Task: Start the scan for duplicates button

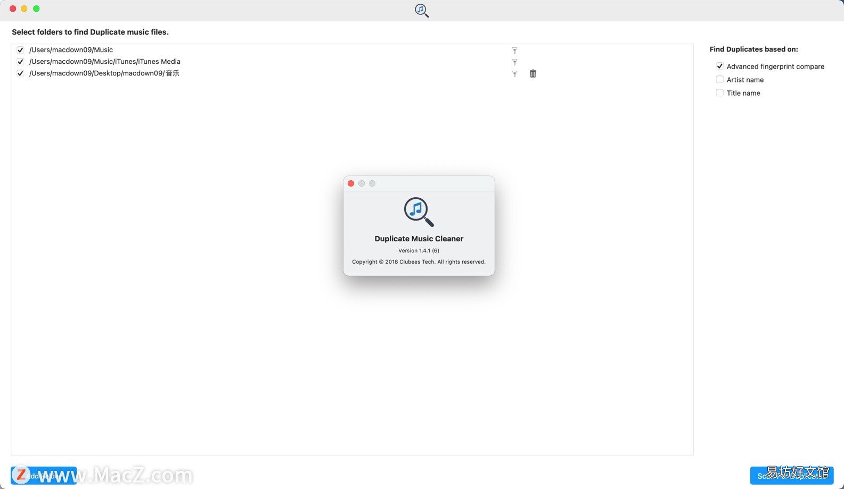Action: pyautogui.click(x=792, y=476)
